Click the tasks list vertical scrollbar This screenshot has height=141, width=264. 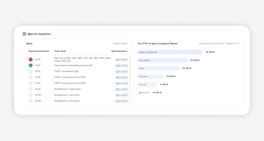point(130,69)
